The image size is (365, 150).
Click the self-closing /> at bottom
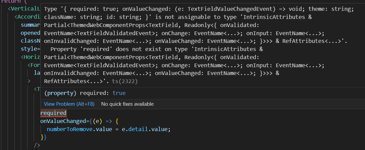[x=37, y=145]
